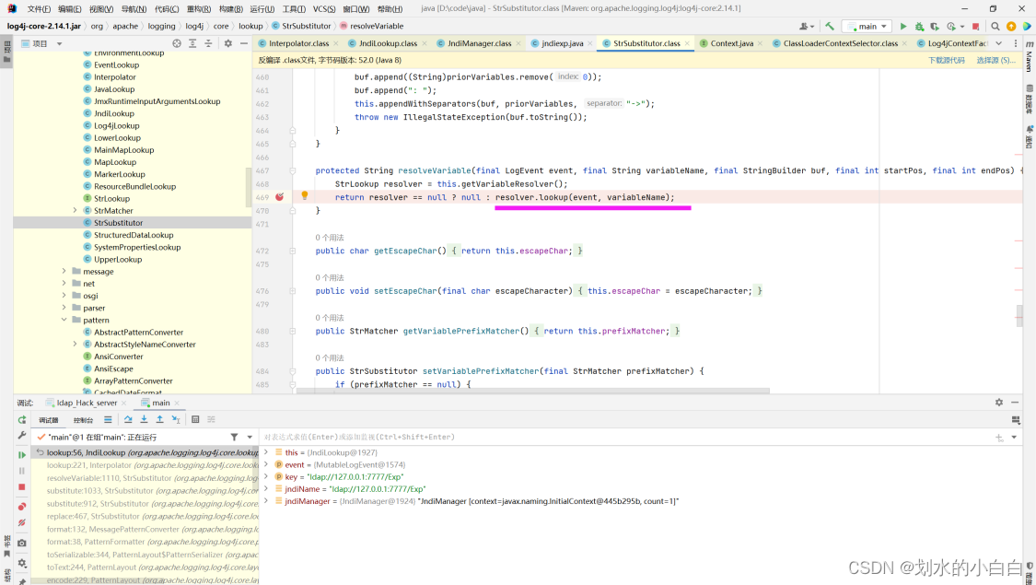This screenshot has height=585, width=1036.
Task: Select the format:132 MessagePatternConverter frame
Action: tap(152, 530)
